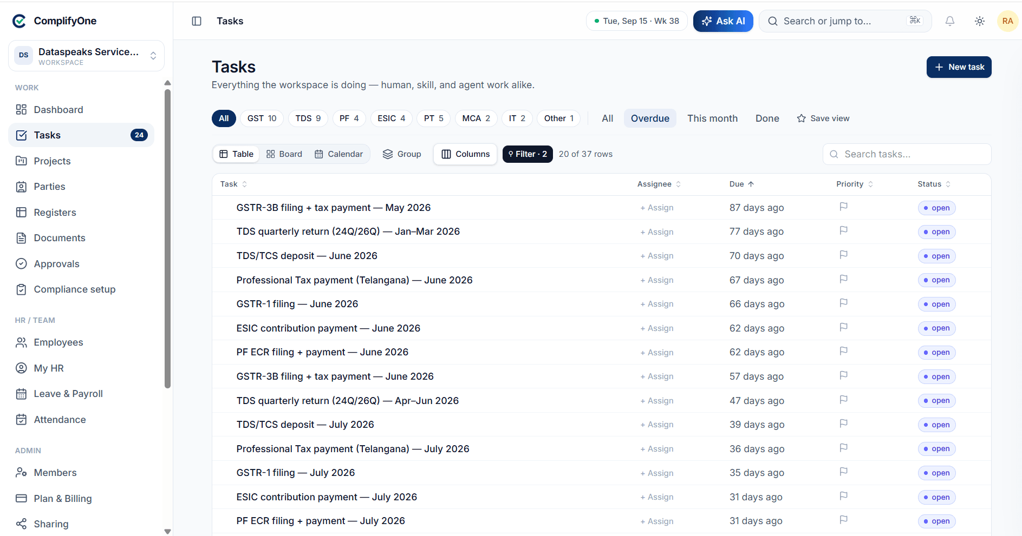Viewport: 1022px width, 536px height.
Task: Open Employees in the sidebar
Action: tap(81, 342)
